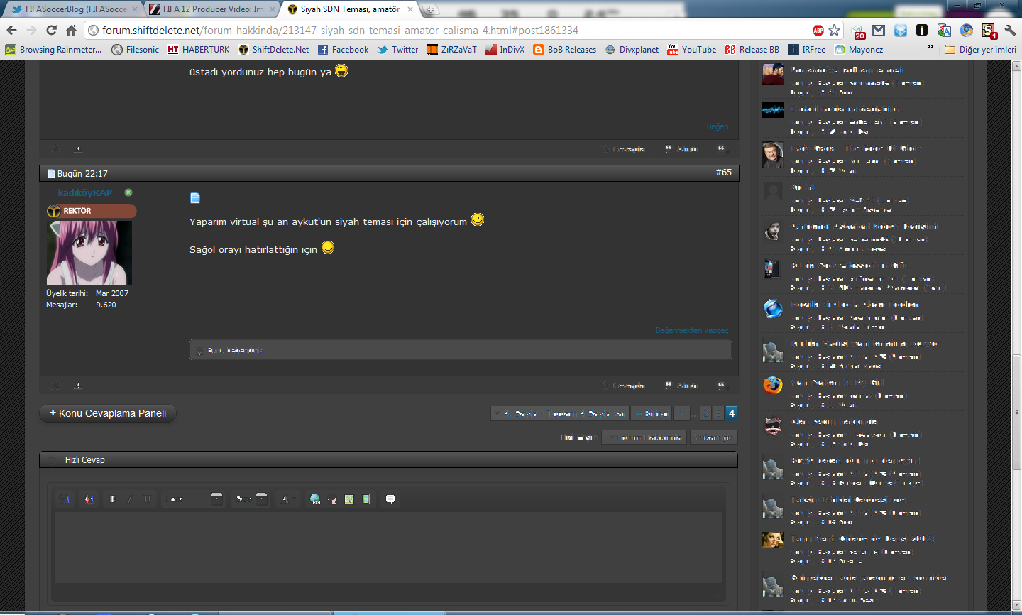Open the Browsing Rainmeter bookmark

(x=53, y=50)
